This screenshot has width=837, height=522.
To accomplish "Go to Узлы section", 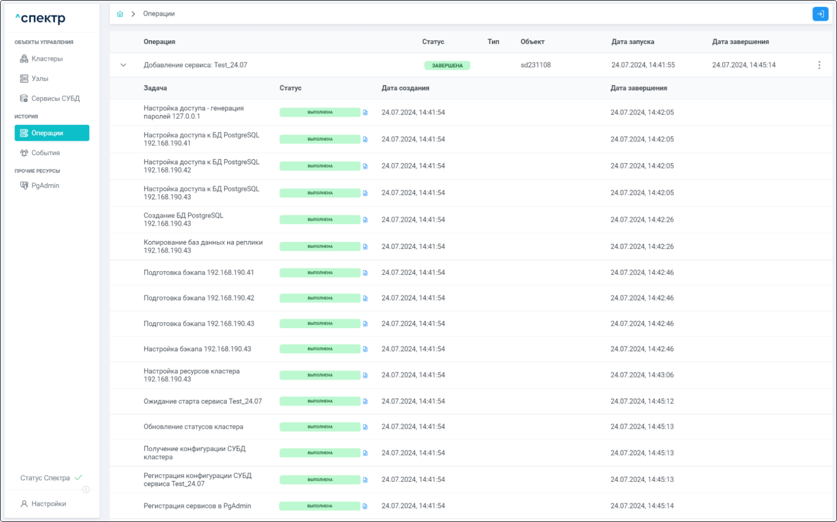I will pyautogui.click(x=40, y=78).
